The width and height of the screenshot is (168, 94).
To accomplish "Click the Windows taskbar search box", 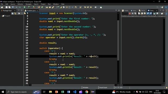I will (x=23, y=92).
